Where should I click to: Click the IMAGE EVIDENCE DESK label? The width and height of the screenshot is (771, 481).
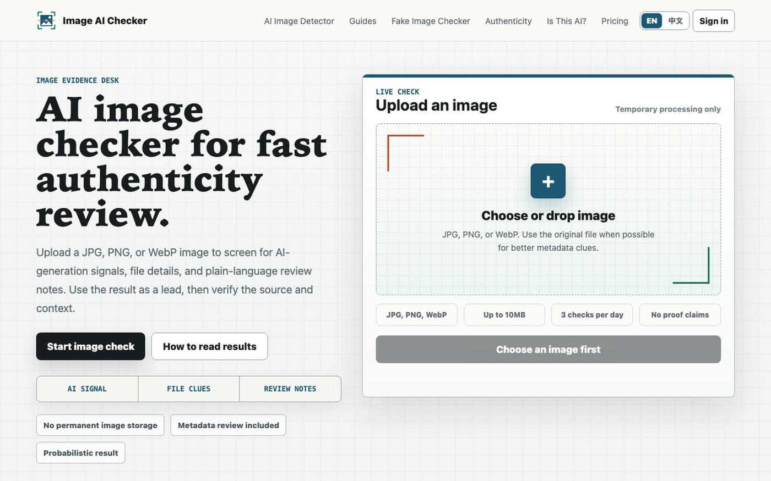coord(78,80)
